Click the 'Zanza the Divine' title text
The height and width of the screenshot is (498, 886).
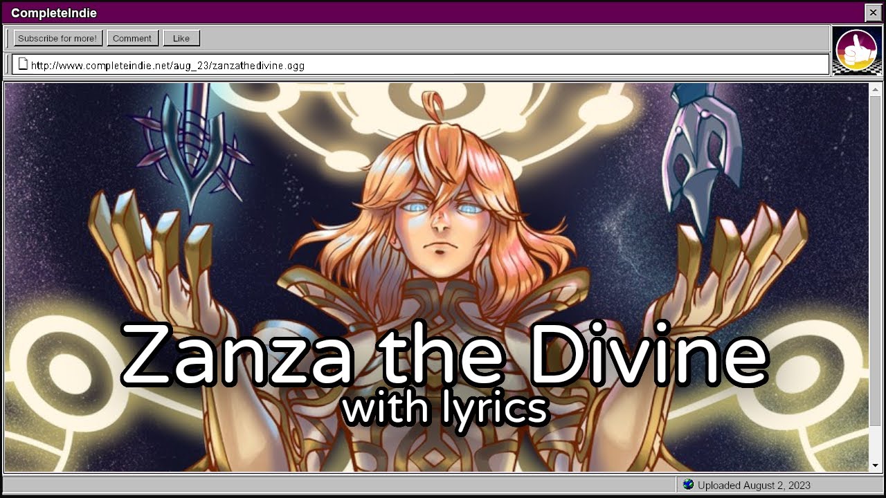click(444, 354)
